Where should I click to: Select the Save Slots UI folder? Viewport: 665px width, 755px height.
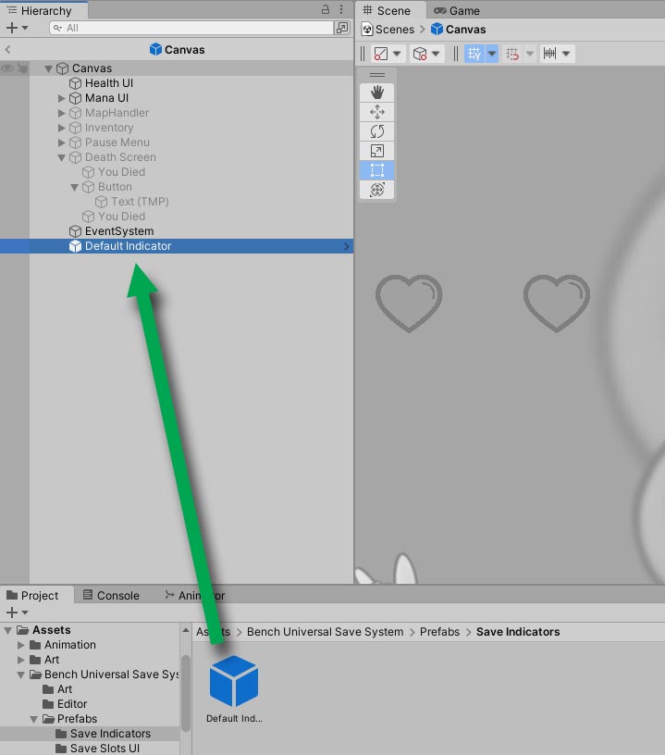tap(98, 749)
